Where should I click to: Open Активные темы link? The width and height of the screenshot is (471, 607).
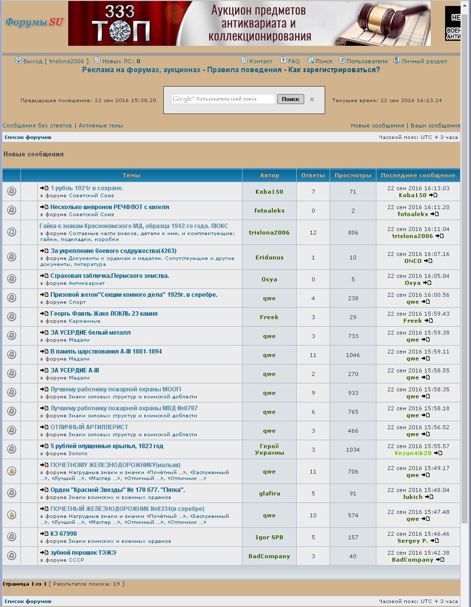click(101, 125)
